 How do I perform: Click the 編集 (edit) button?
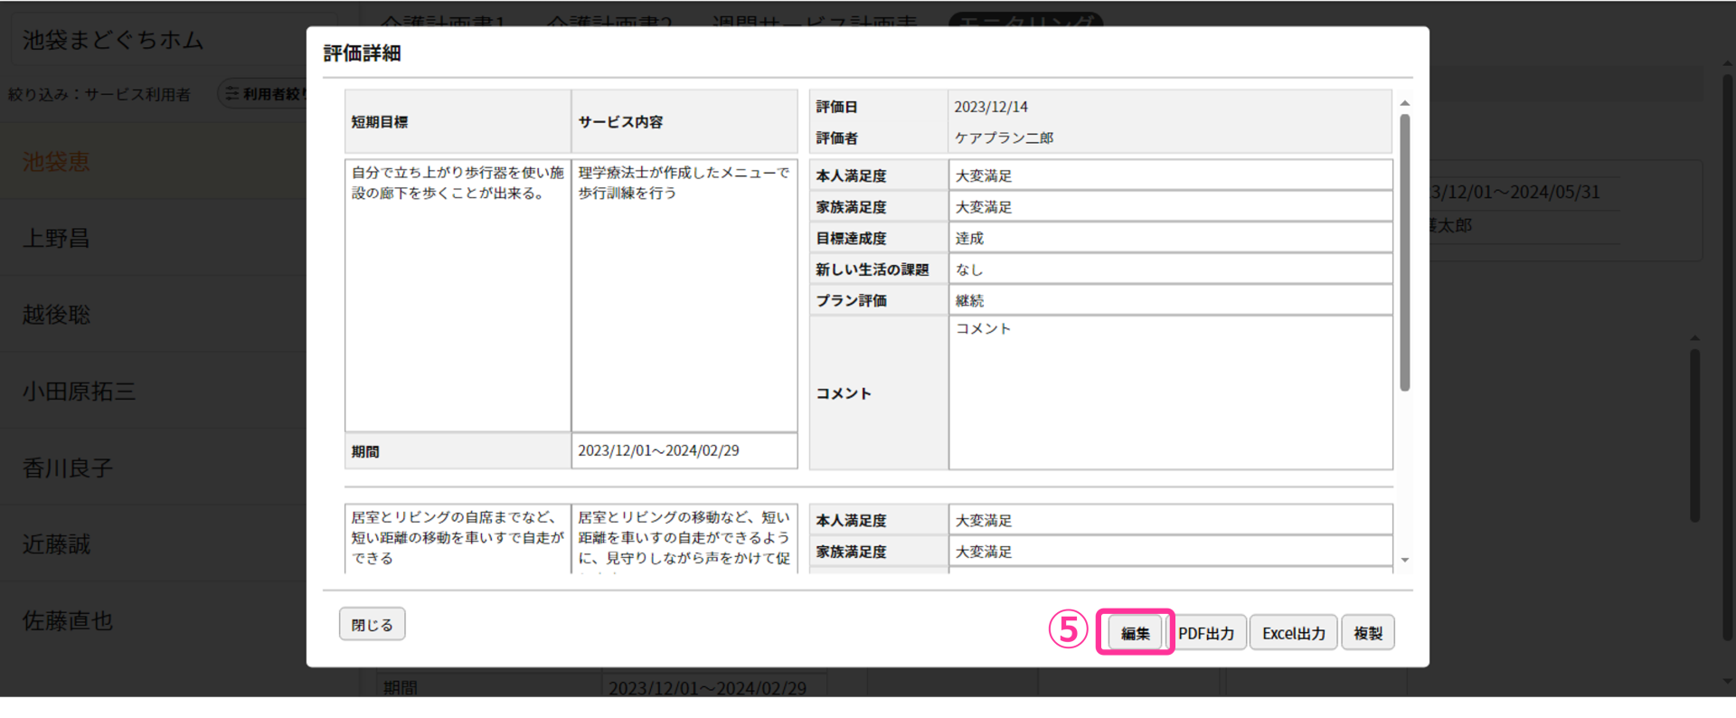click(1135, 633)
